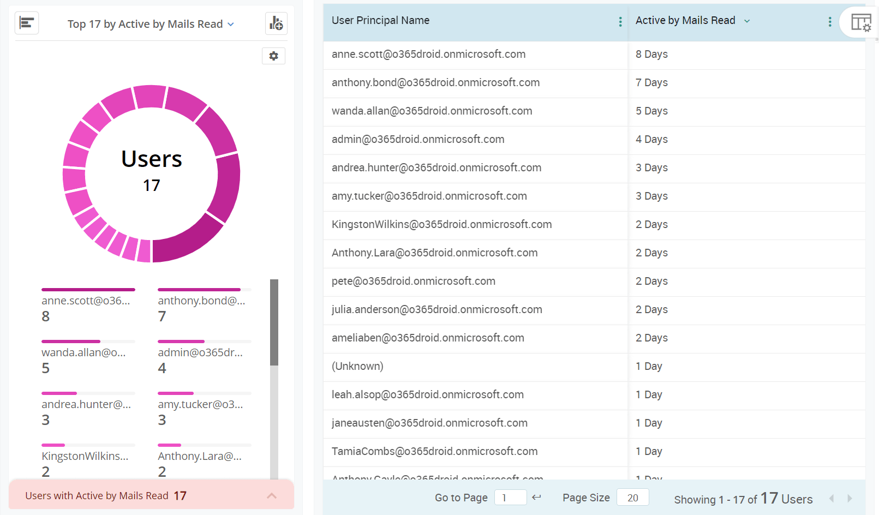Click the previous page arrow
The width and height of the screenshot is (879, 515).
click(832, 498)
